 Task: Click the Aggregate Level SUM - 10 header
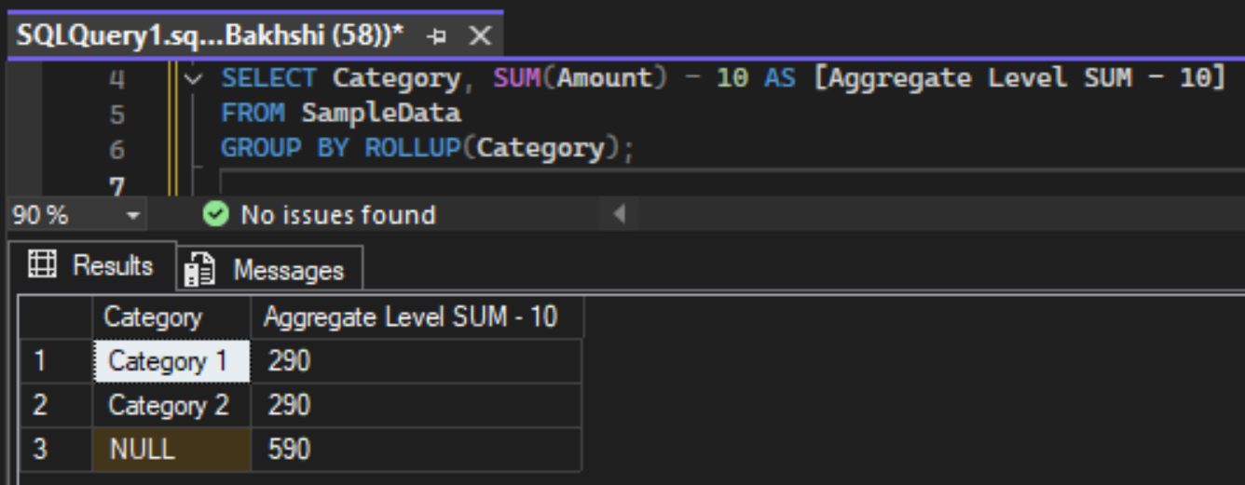coord(417,317)
